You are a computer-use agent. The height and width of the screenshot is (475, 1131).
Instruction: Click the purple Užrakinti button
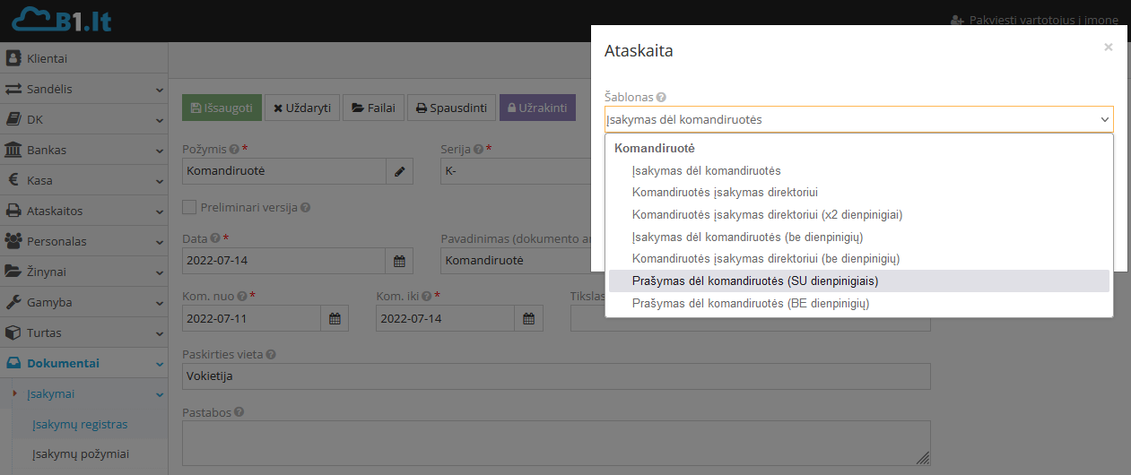point(536,108)
